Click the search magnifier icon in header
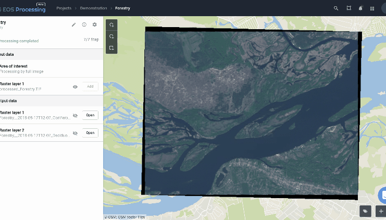 tap(336, 8)
